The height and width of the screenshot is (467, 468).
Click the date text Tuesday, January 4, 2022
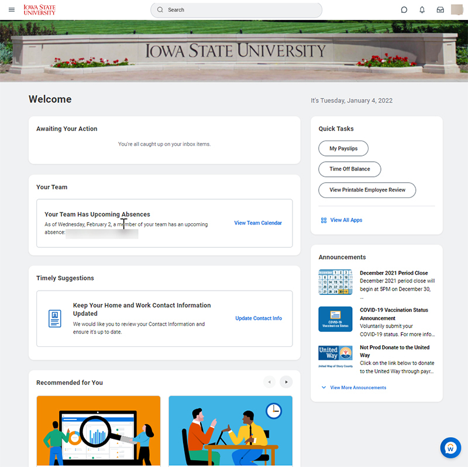352,101
